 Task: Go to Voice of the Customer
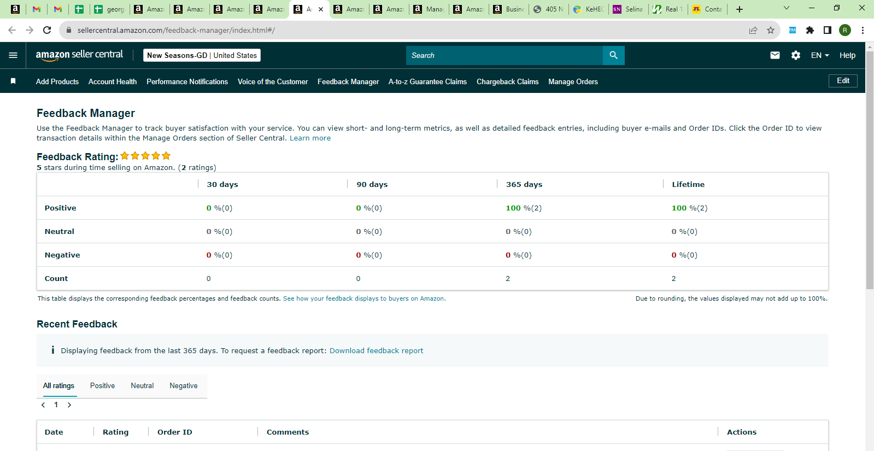(x=273, y=81)
